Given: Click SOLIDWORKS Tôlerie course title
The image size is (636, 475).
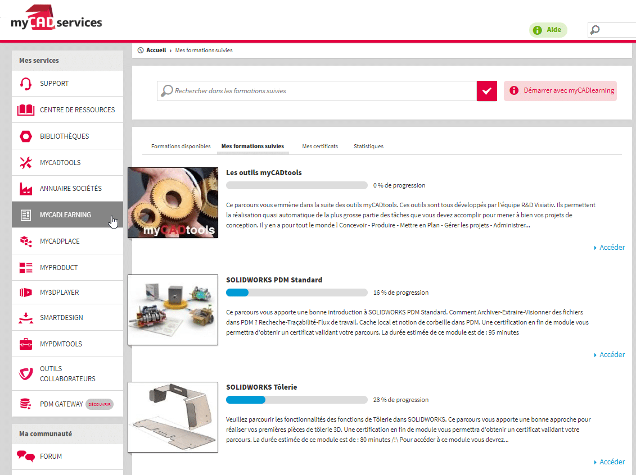Looking at the screenshot, I should (261, 387).
